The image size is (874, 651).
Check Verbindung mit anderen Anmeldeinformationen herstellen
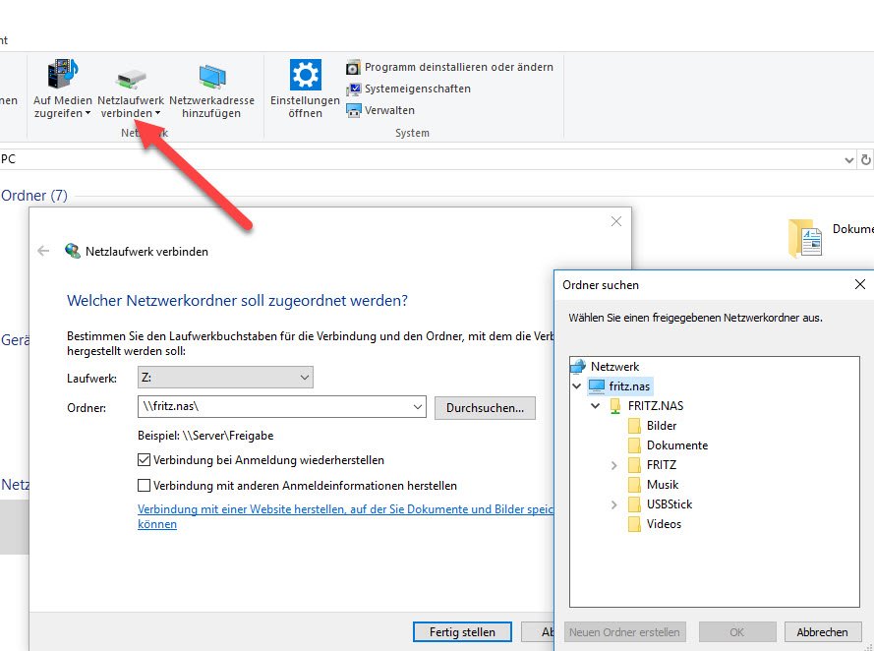(x=144, y=486)
